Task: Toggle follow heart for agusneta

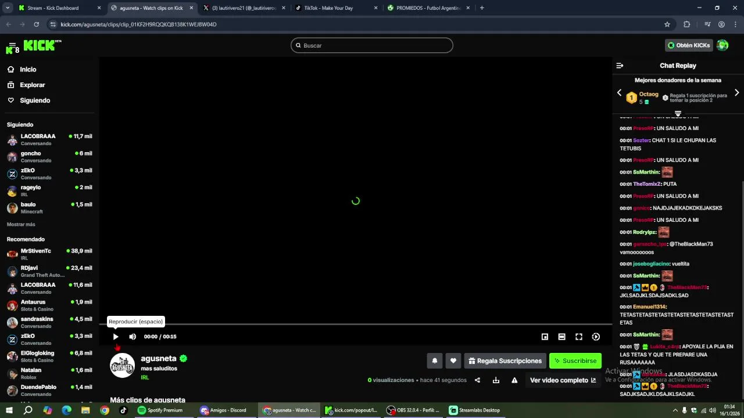Action: pos(453,361)
